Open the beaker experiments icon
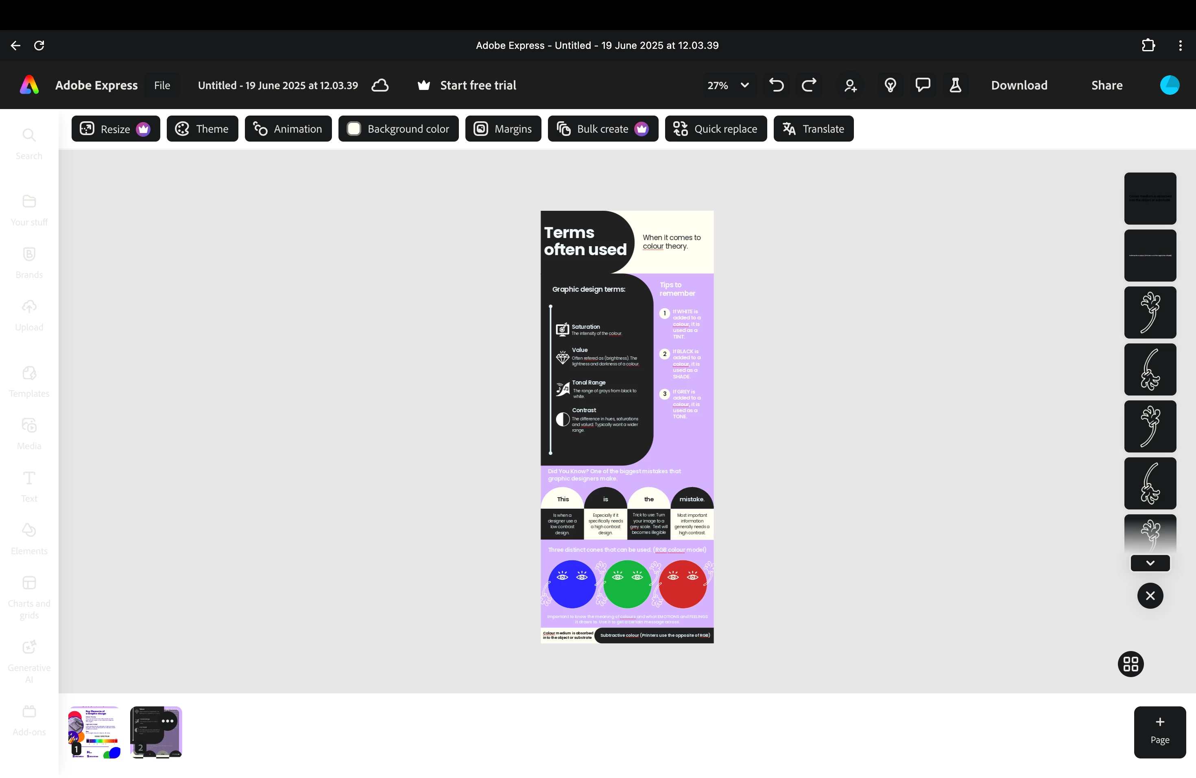1196x778 pixels. click(x=955, y=85)
